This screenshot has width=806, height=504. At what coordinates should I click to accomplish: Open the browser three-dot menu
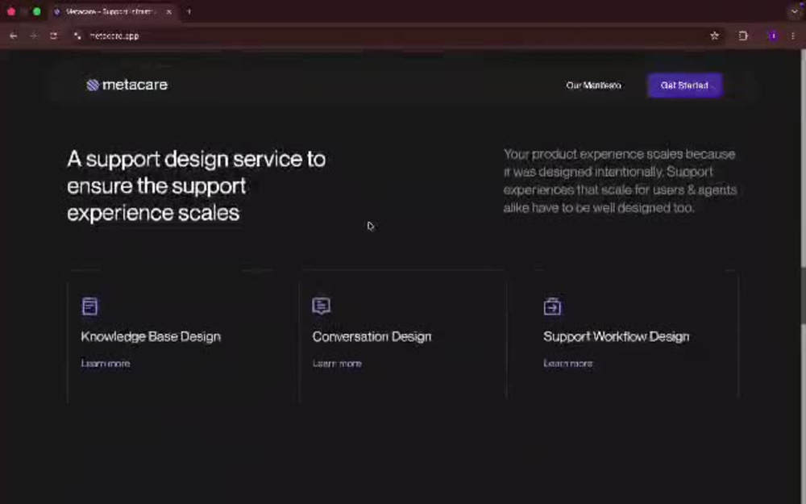pos(792,35)
